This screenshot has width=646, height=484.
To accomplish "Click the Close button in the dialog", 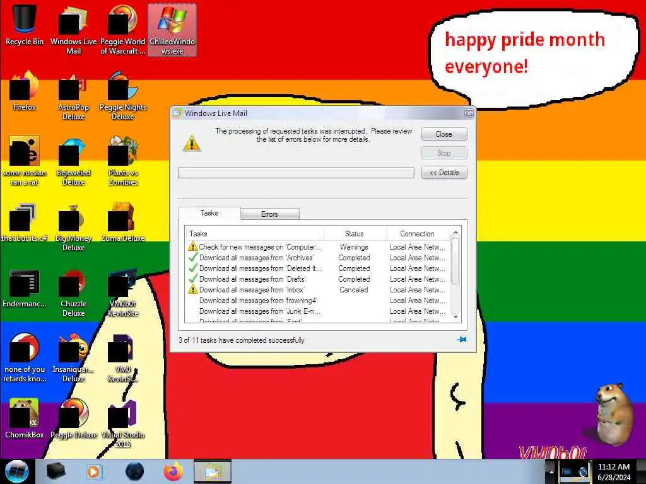I will tap(444, 134).
